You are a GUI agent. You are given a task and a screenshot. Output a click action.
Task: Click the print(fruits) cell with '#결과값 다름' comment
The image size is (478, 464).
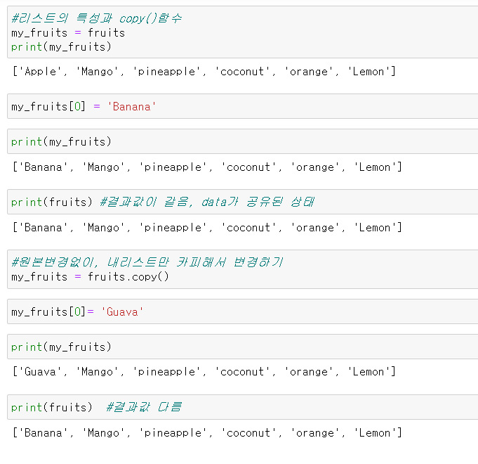pos(243,407)
